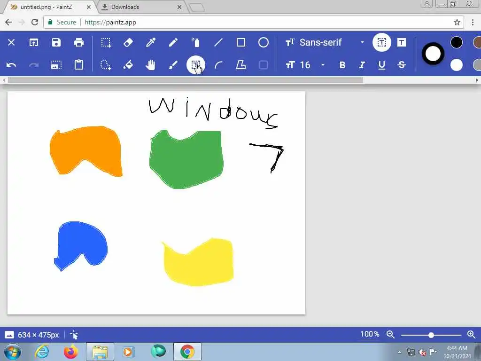Click the toolbar scrollbar's right arrow
The height and width of the screenshot is (361, 481).
[x=477, y=80]
